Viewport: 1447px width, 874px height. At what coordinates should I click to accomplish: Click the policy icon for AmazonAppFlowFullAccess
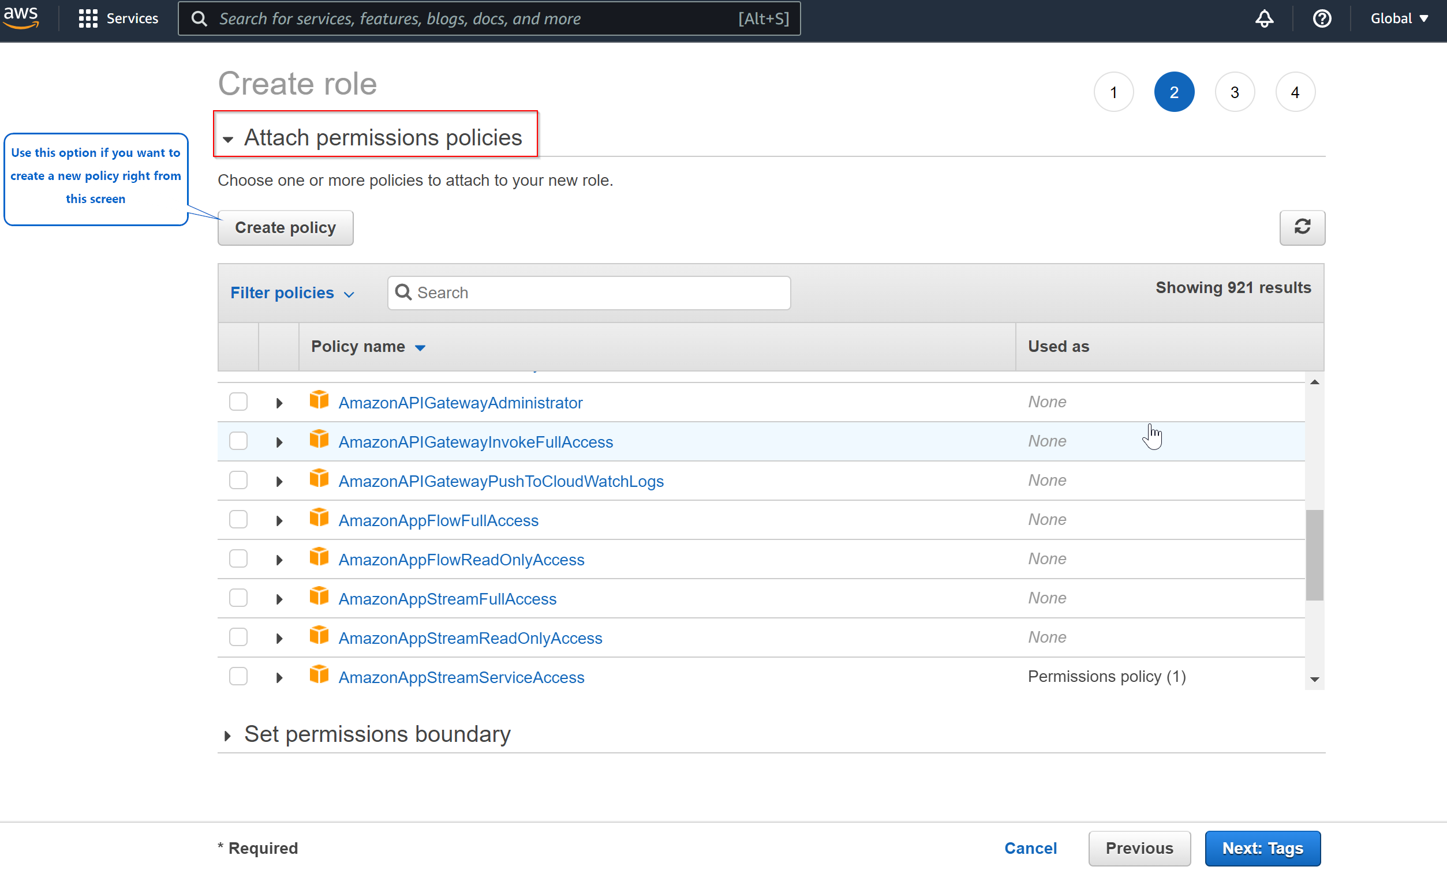click(x=319, y=517)
